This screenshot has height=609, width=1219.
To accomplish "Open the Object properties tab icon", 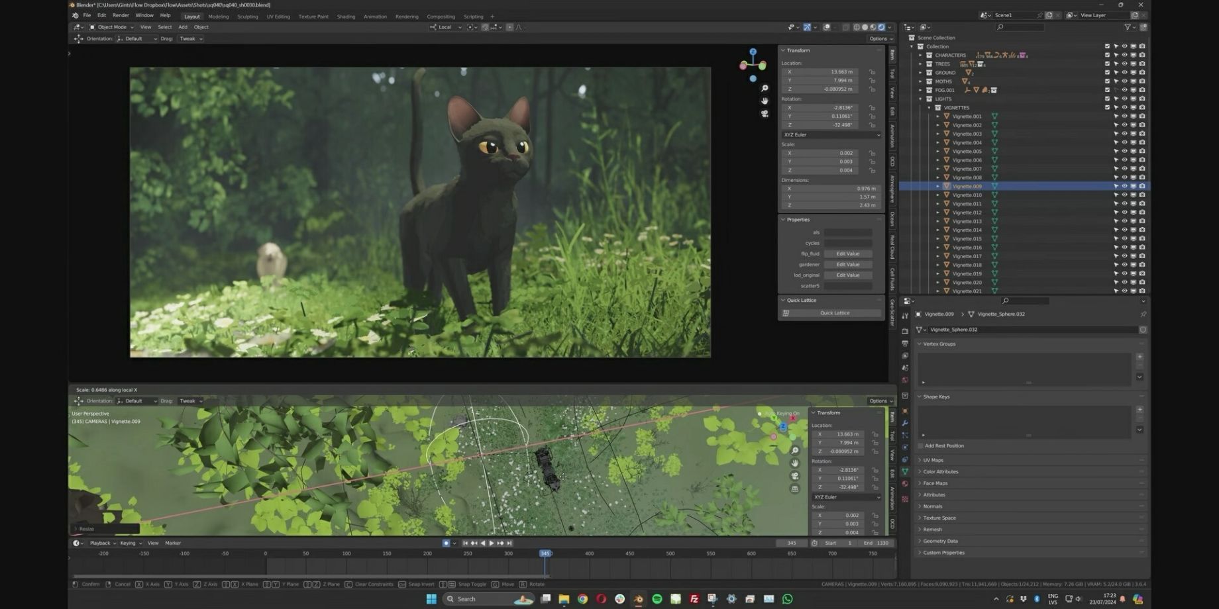I will tap(905, 410).
